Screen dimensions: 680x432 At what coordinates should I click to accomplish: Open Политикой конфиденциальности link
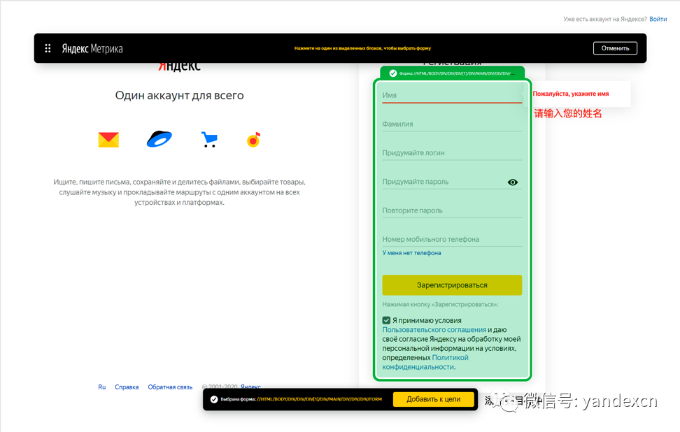[x=425, y=362]
